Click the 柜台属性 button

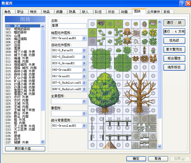point(174,58)
